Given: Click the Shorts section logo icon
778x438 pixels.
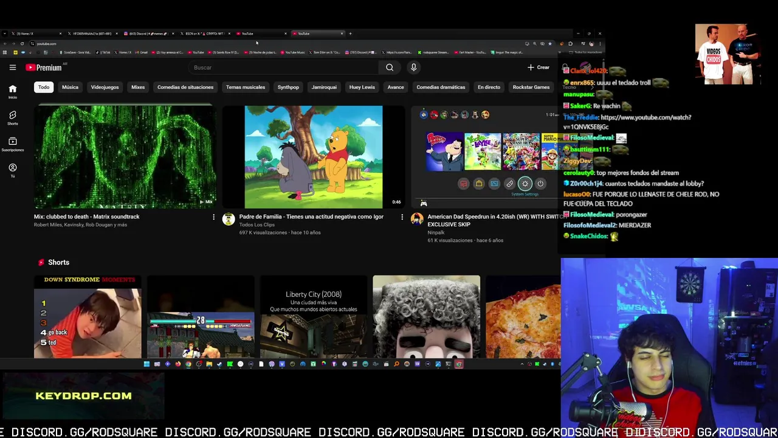Looking at the screenshot, I should [x=41, y=262].
